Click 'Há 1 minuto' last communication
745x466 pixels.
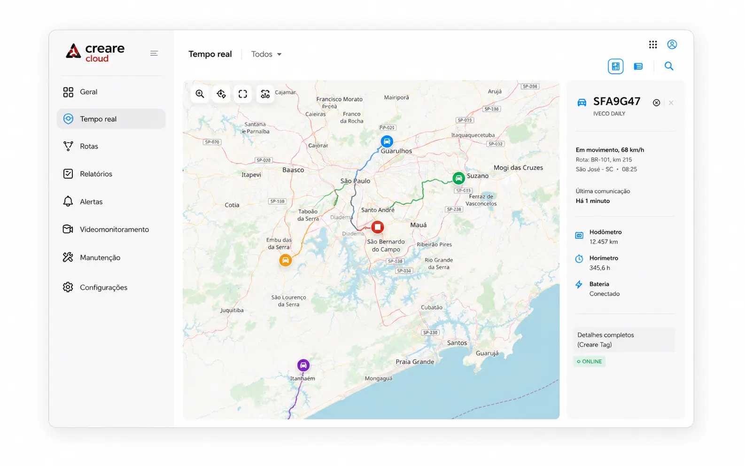click(593, 201)
